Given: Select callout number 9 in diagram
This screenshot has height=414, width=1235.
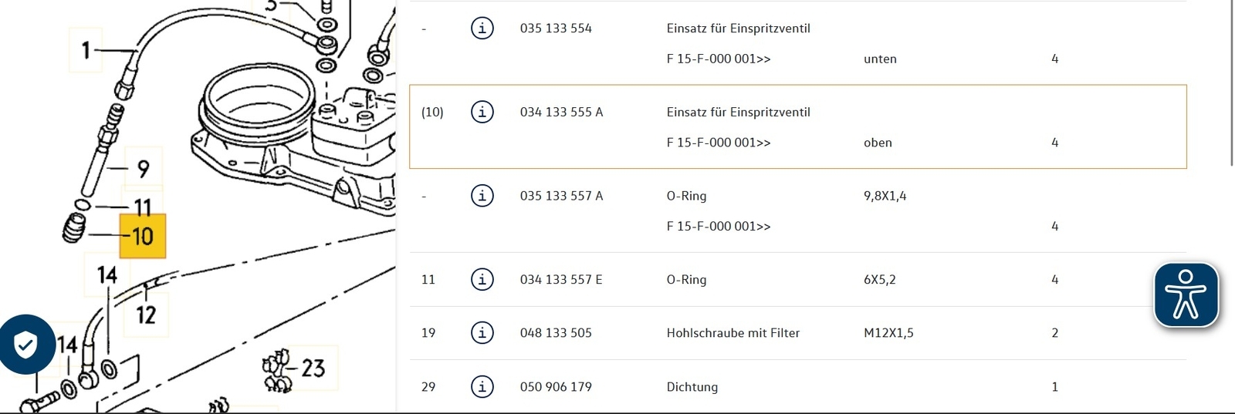Looking at the screenshot, I should 143,169.
